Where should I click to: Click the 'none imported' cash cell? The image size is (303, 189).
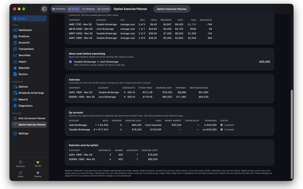(153, 125)
